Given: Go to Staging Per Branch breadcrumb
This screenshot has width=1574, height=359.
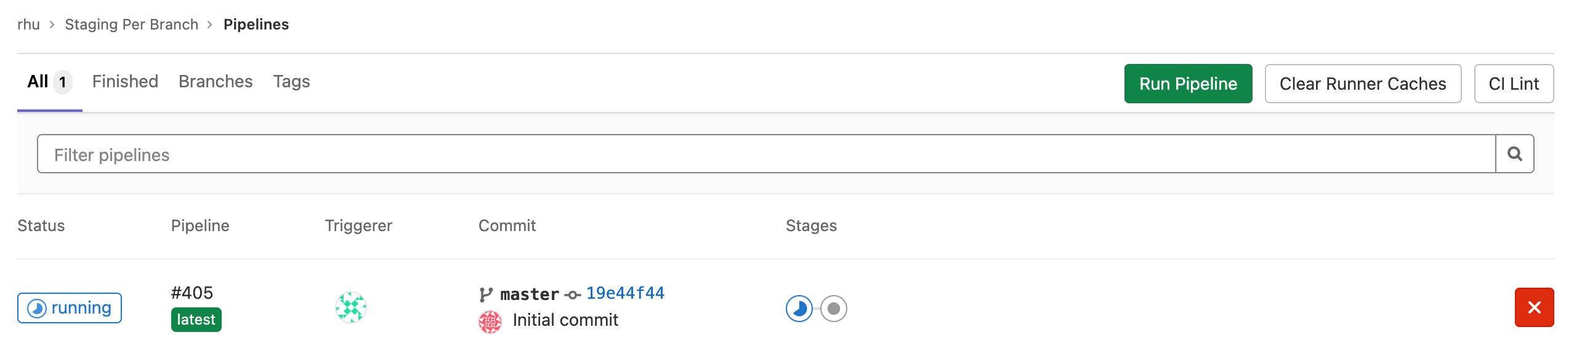Looking at the screenshot, I should click(132, 24).
